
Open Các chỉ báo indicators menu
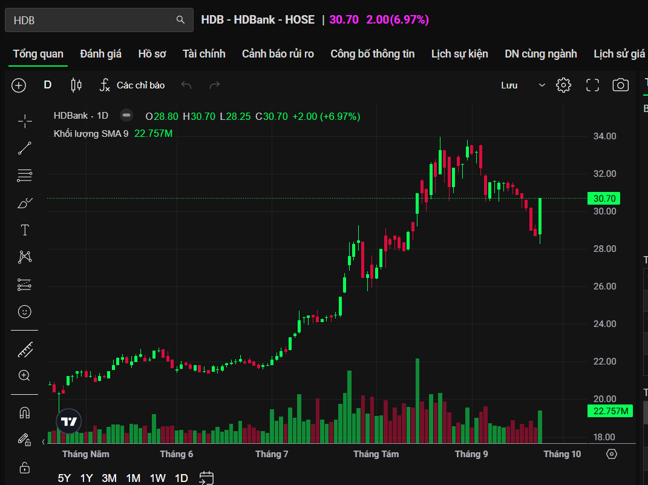tap(133, 85)
